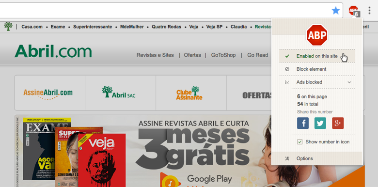Uncheck Show number in icon checkbox
Viewport: 378px width, 187px height.
[x=299, y=142]
